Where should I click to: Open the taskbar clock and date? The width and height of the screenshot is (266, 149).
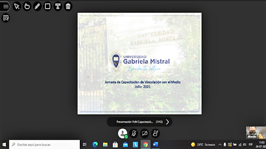point(261,145)
